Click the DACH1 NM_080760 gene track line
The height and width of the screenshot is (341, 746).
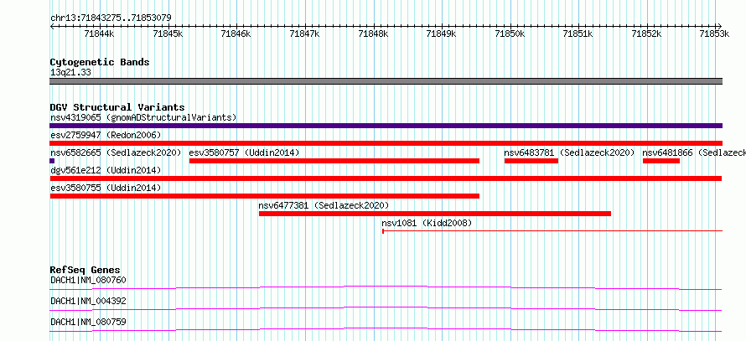[x=386, y=287]
